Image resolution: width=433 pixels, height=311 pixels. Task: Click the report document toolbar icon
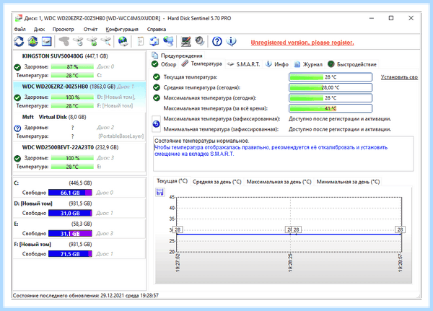coord(141,41)
